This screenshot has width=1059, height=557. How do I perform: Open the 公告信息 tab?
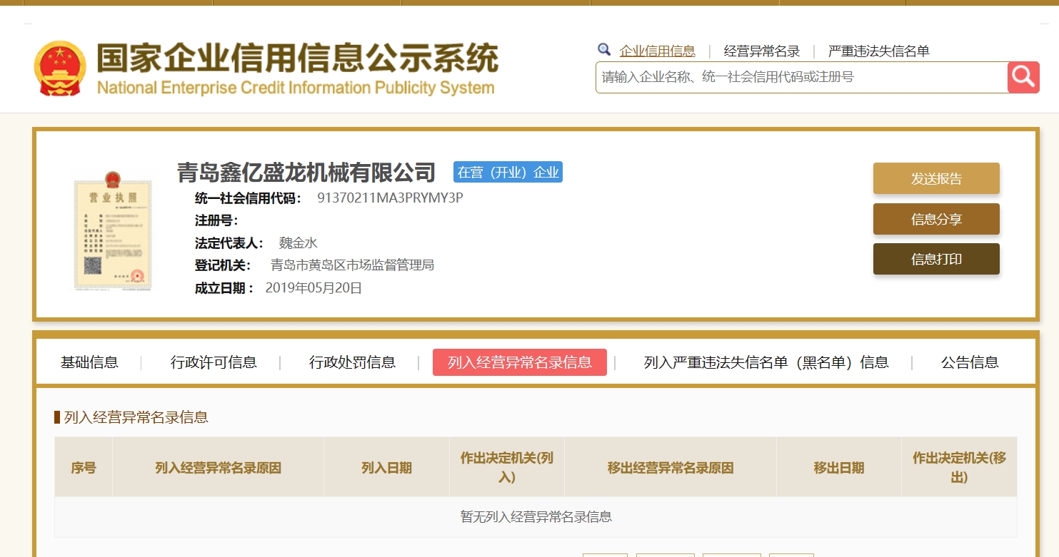(970, 362)
